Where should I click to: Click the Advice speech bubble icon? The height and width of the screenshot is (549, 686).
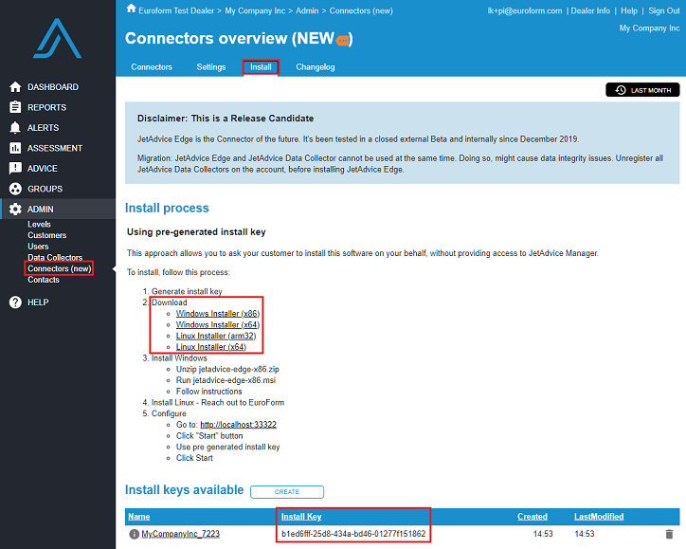pos(15,169)
